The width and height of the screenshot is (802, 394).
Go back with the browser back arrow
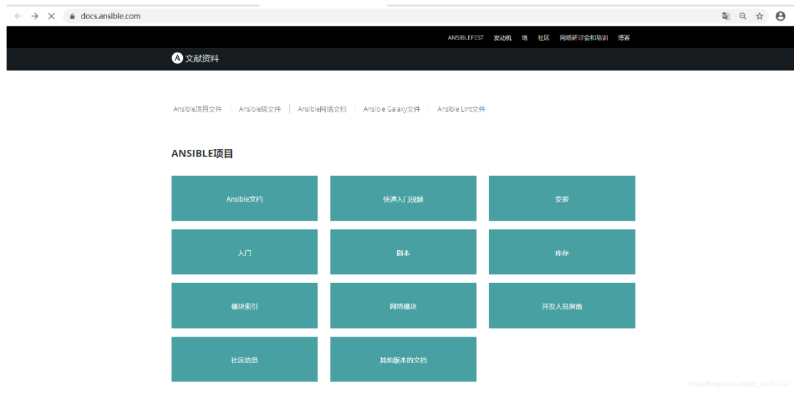[18, 16]
